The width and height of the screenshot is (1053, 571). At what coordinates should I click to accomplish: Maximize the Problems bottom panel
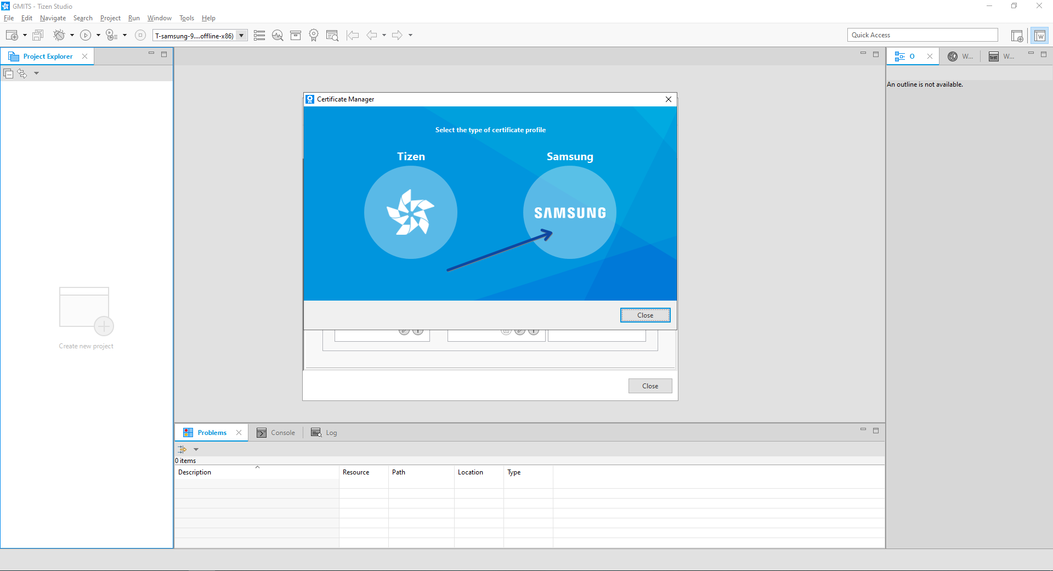(x=876, y=431)
